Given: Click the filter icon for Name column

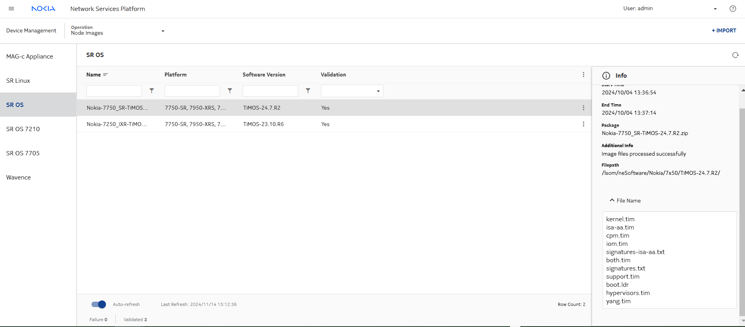Looking at the screenshot, I should tap(152, 91).
